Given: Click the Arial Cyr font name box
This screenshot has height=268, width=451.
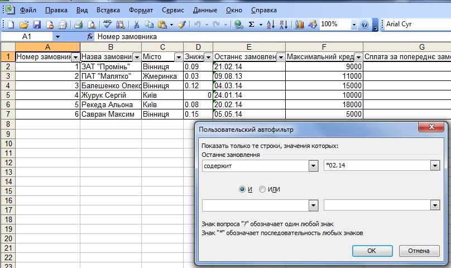Looking at the screenshot, I should point(418,24).
